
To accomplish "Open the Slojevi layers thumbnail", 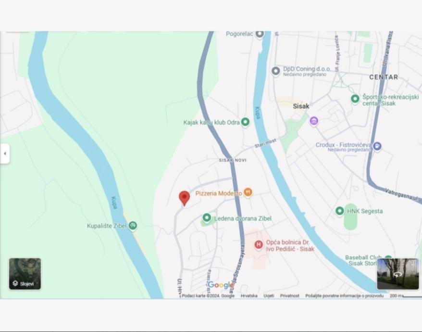I will pyautogui.click(x=25, y=274).
